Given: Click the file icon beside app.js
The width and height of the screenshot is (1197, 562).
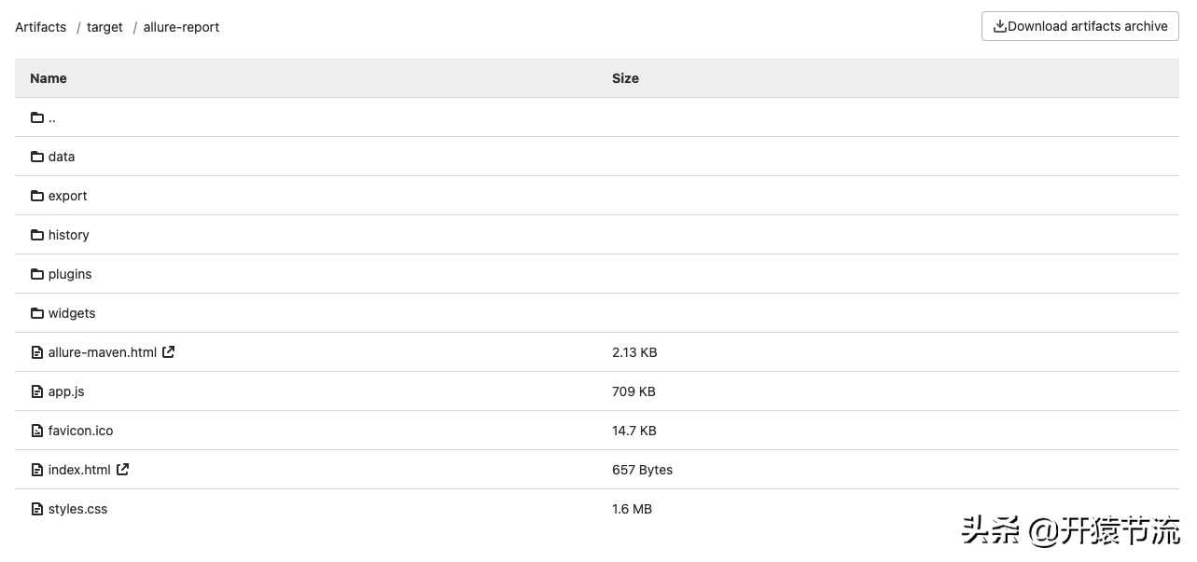Looking at the screenshot, I should [37, 391].
